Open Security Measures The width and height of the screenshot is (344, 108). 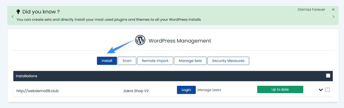(x=228, y=61)
